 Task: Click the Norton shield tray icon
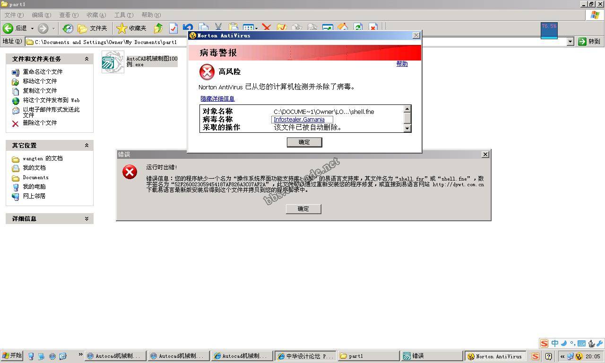tap(579, 356)
